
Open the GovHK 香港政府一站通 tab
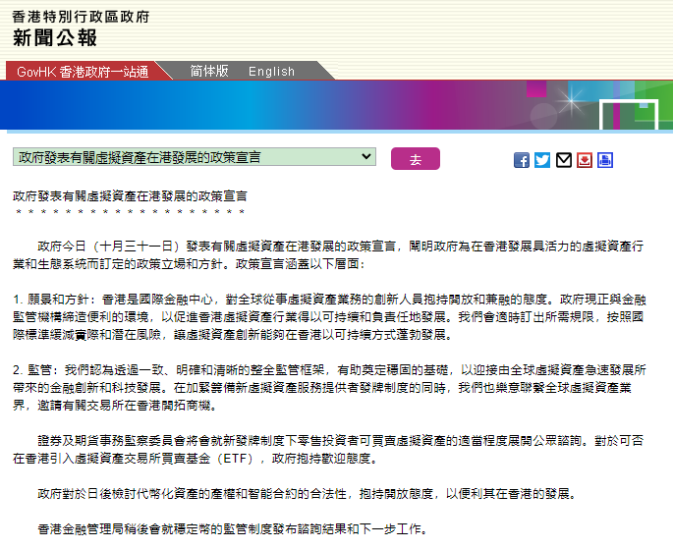[x=83, y=72]
